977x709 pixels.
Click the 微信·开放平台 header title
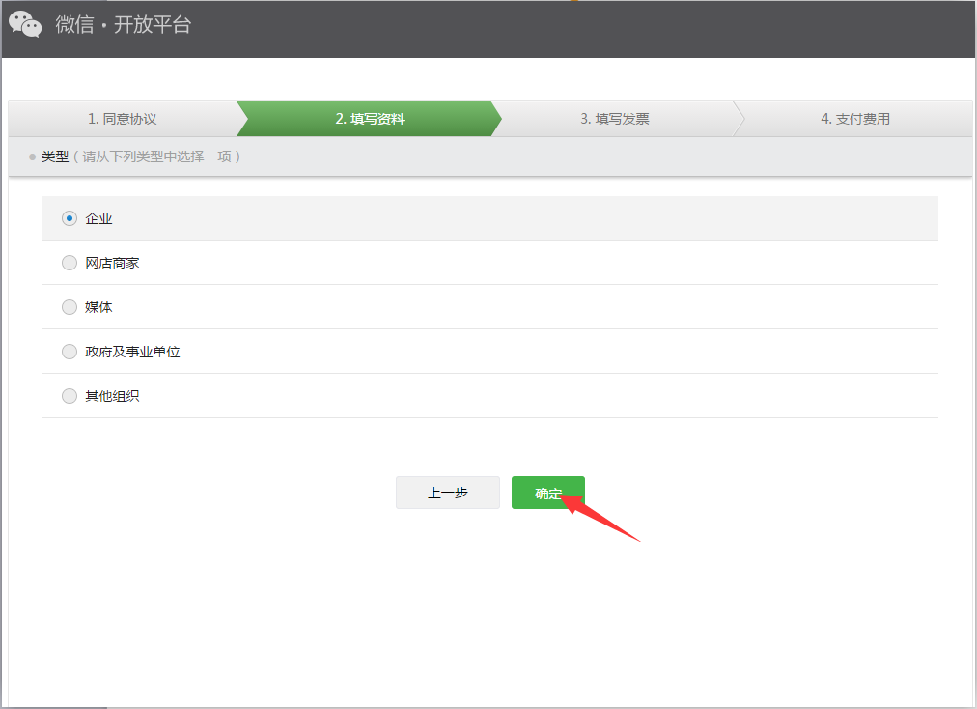point(124,25)
